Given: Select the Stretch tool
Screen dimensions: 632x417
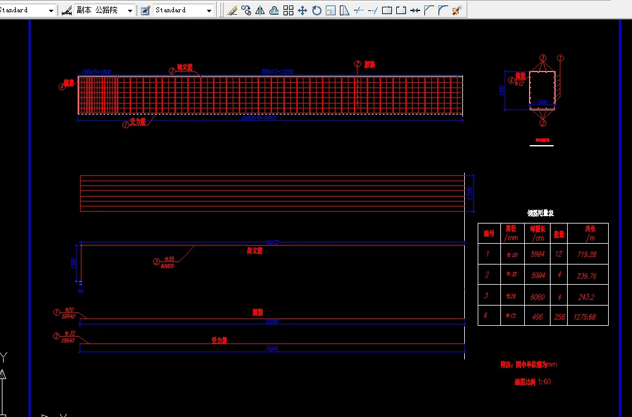Looking at the screenshot, I should (x=345, y=10).
